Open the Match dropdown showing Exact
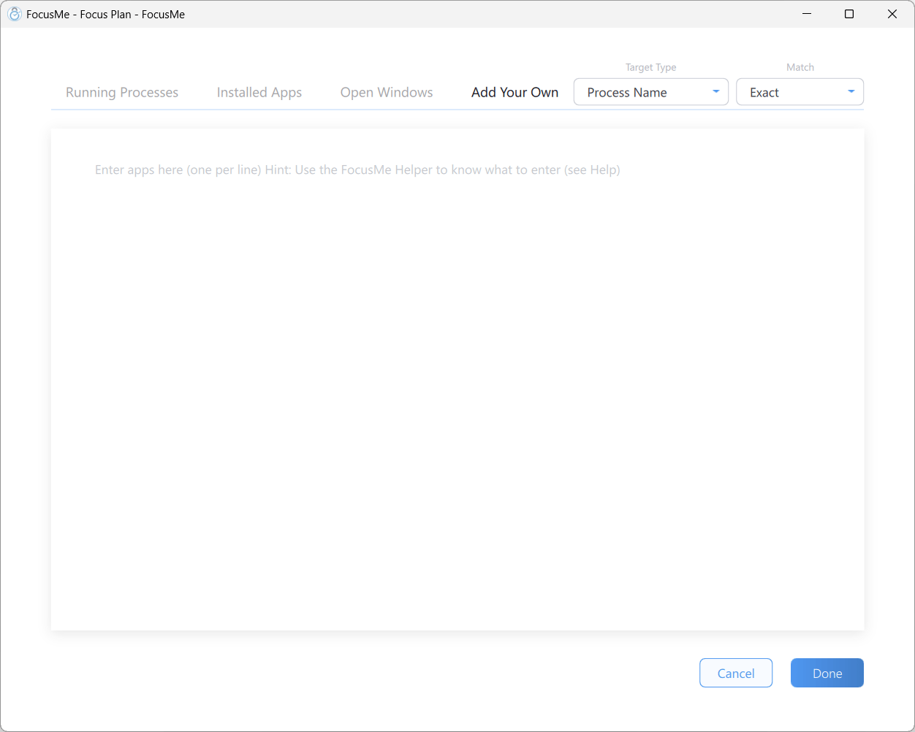915x732 pixels. [x=800, y=92]
